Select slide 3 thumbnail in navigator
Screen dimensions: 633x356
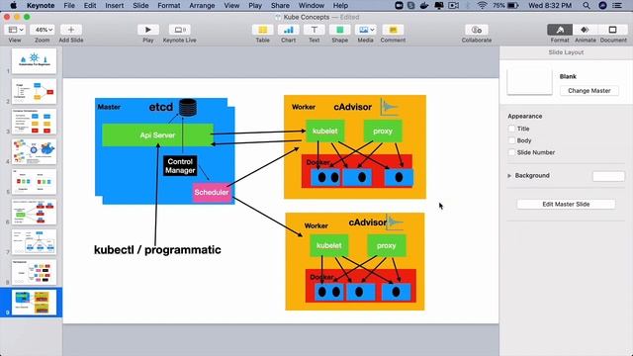tap(34, 122)
